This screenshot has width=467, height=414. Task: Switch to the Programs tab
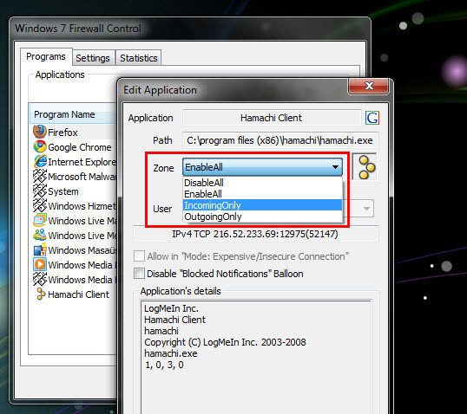[x=46, y=57]
